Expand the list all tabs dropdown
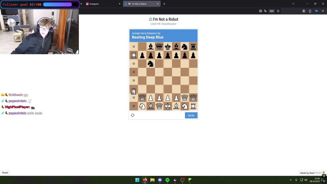Screen dimensions: 327x184 pyautogui.click(x=293, y=4)
